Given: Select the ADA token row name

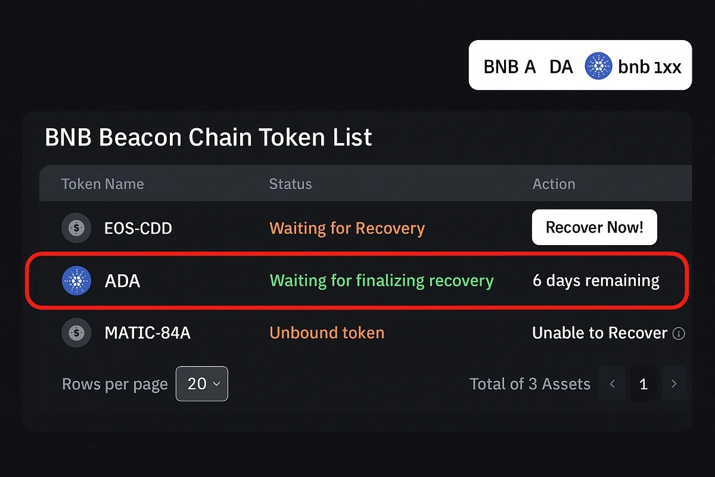Looking at the screenshot, I should [x=122, y=281].
